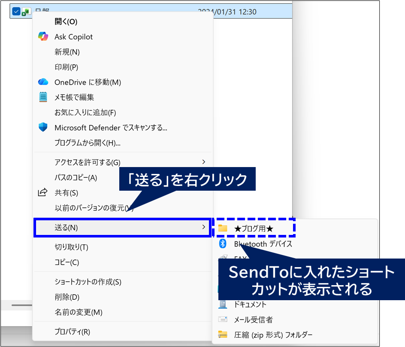Choose ドキュメント in the Send To submenu
The image size is (405, 347).
(x=250, y=304)
